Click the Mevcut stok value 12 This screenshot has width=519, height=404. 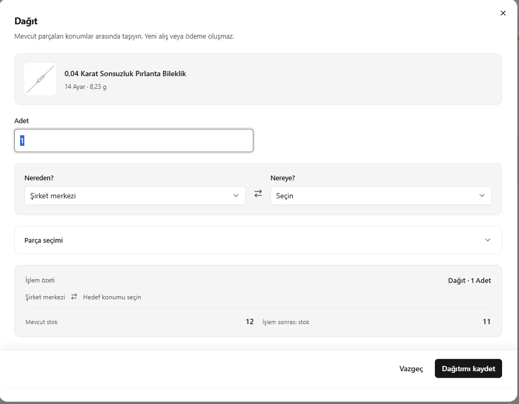point(250,322)
